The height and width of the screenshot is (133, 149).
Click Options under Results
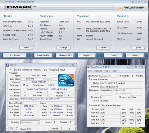[x=138, y=47]
